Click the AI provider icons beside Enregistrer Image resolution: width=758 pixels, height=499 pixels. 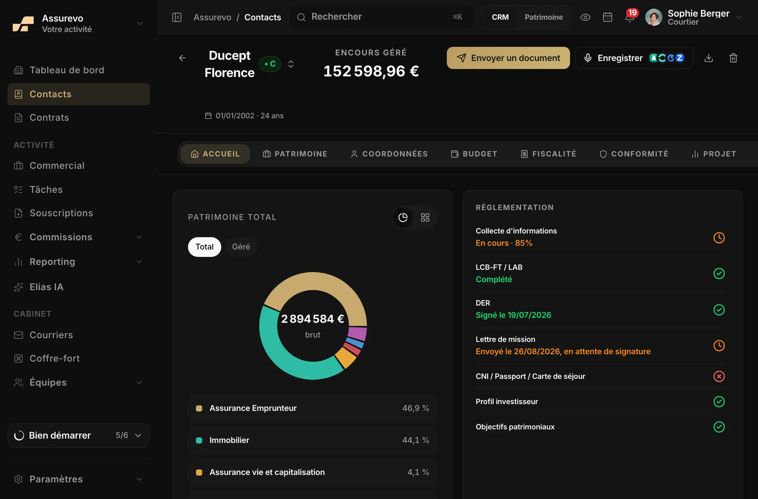click(x=667, y=58)
